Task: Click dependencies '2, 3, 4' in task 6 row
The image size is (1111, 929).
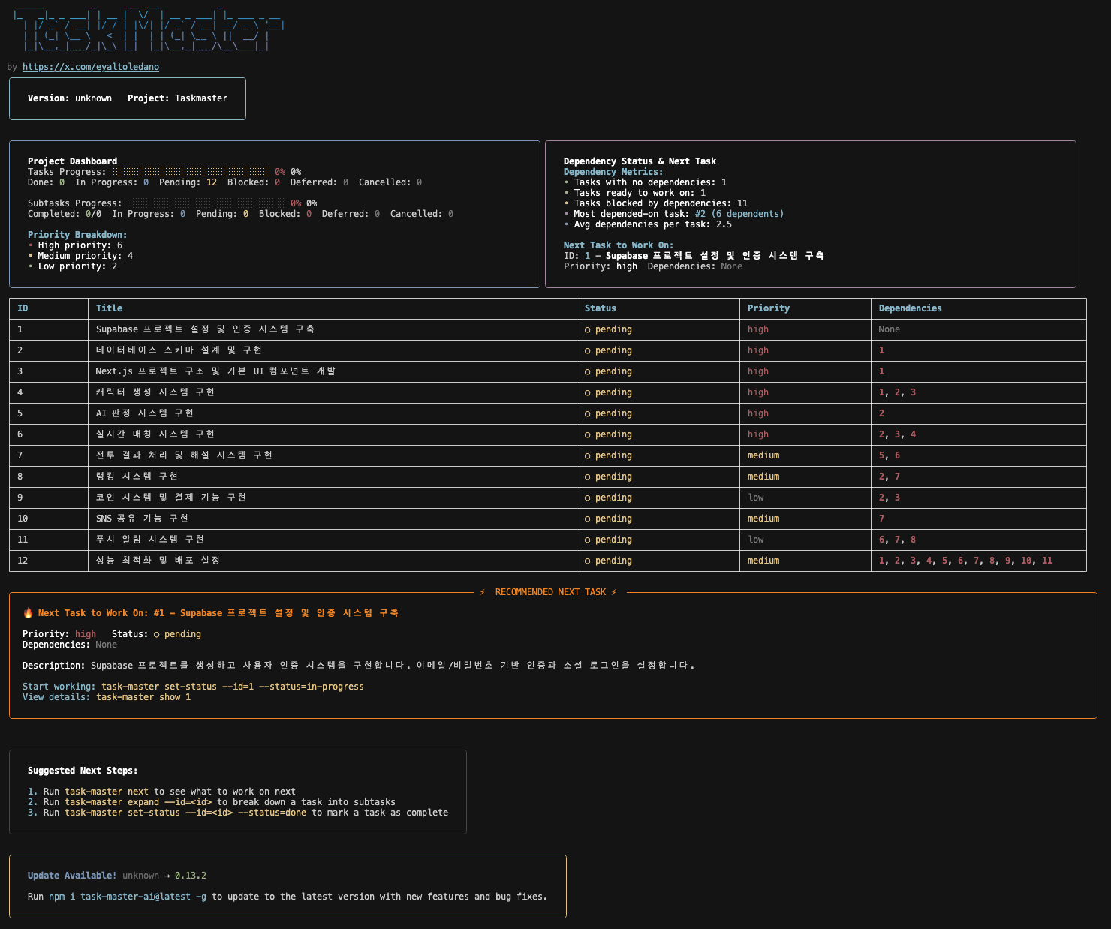Action: pos(898,434)
